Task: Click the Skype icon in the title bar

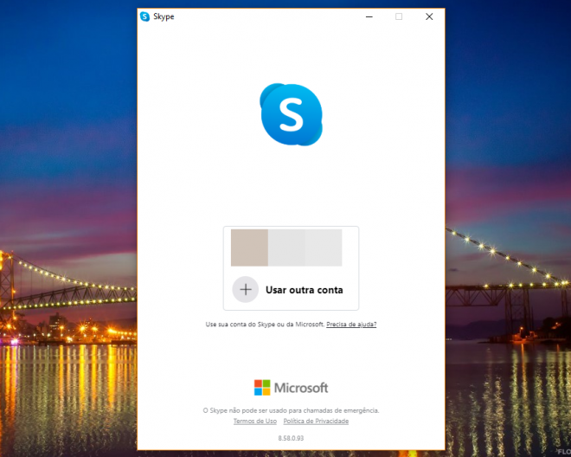Action: click(145, 16)
